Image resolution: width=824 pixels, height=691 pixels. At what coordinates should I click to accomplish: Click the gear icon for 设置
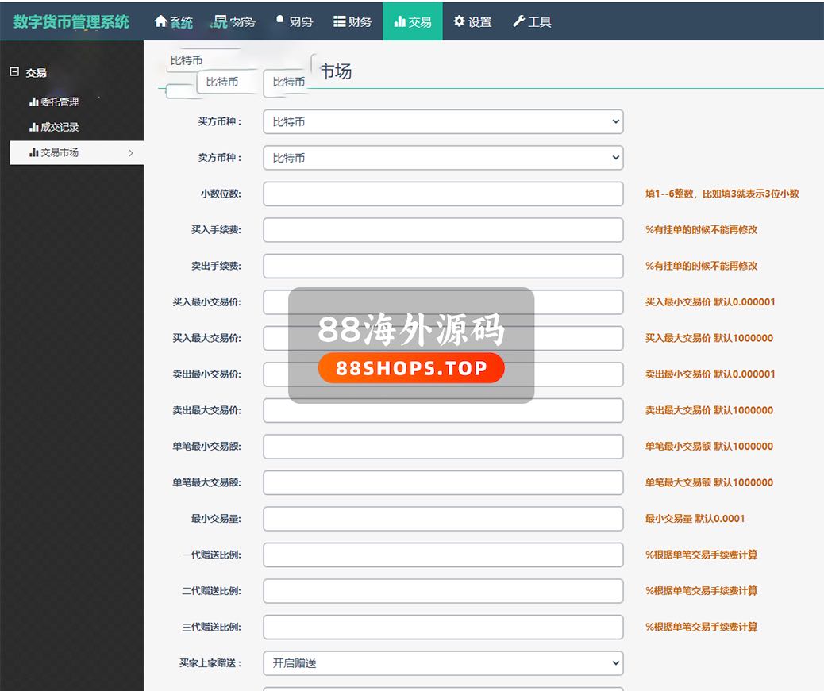coord(459,21)
